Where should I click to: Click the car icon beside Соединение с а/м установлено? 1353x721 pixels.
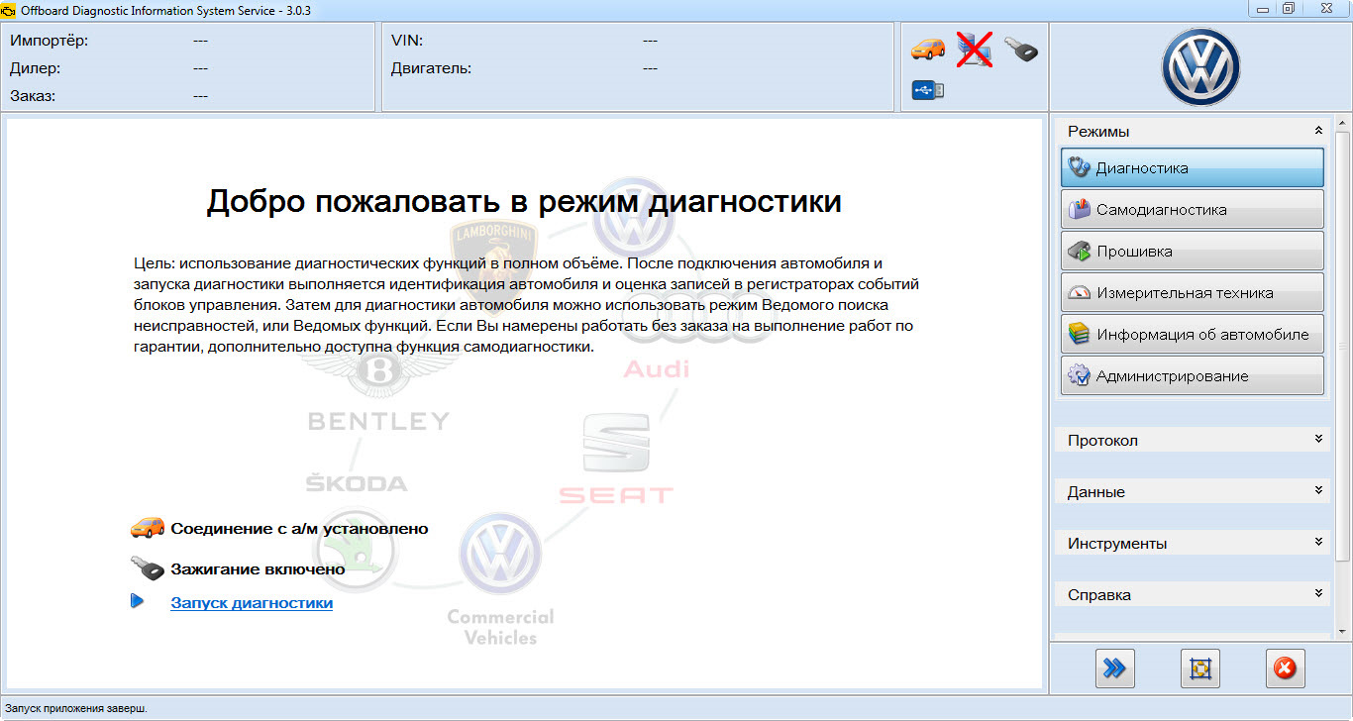[x=148, y=528]
